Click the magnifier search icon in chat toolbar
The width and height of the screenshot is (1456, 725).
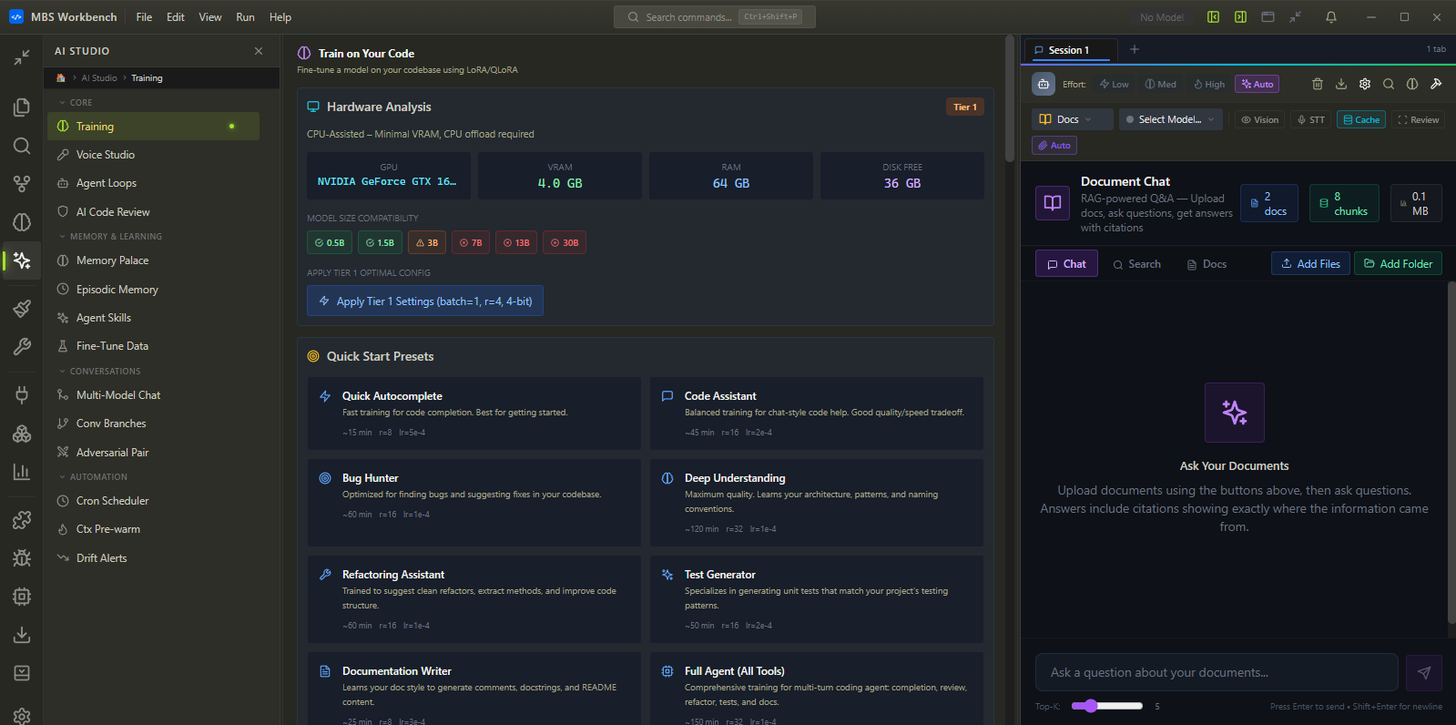pos(1389,84)
